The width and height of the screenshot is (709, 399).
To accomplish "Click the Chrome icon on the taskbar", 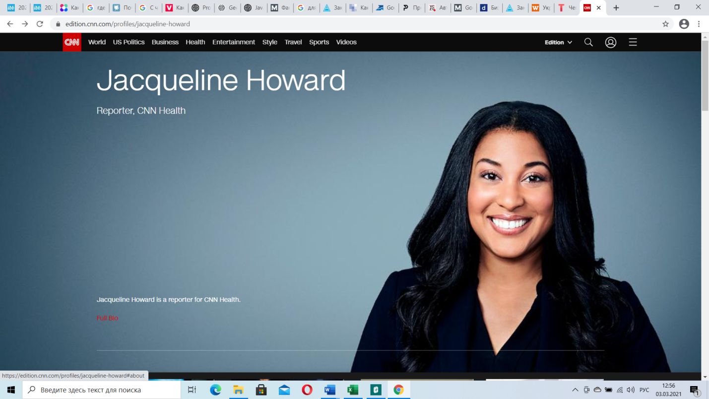I will (x=398, y=390).
